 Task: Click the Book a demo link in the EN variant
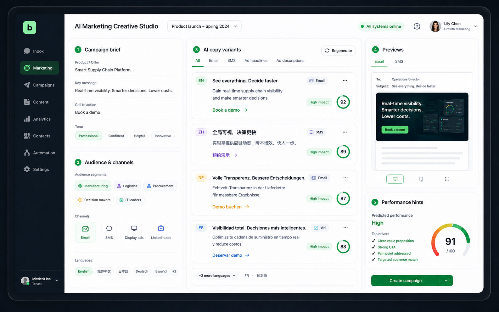230,110
